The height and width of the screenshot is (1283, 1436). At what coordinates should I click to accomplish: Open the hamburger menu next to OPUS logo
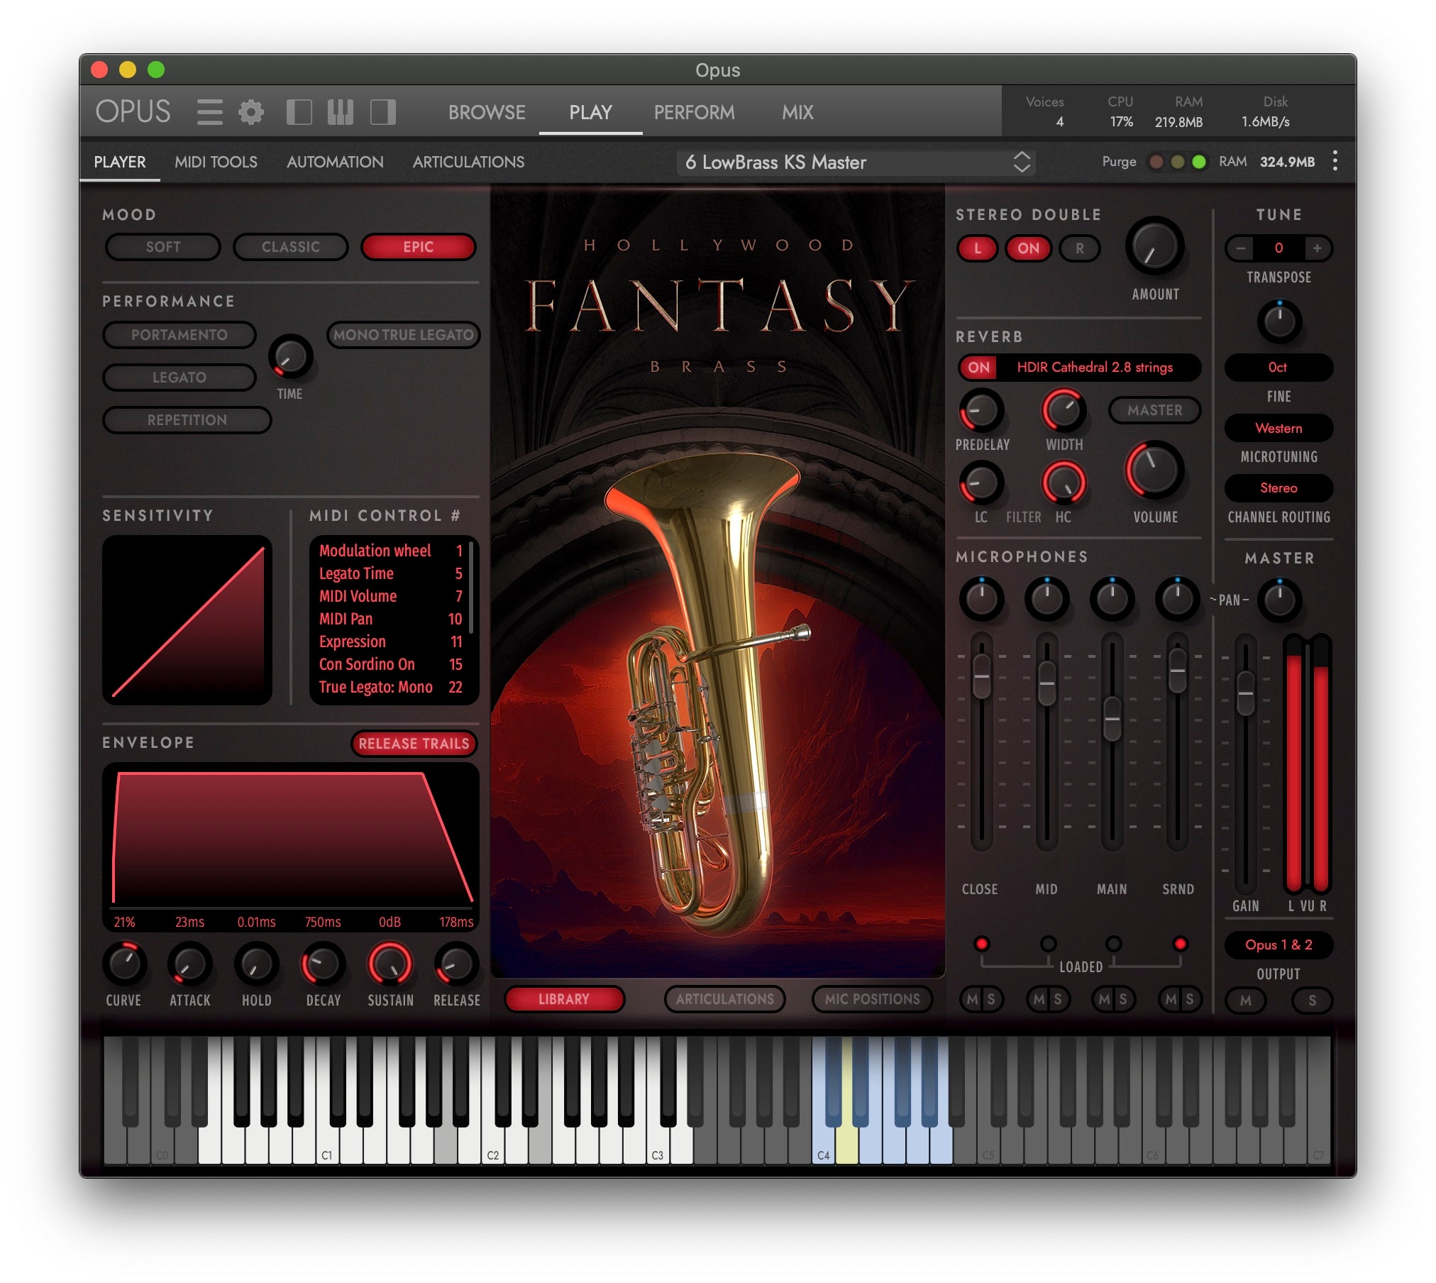pos(209,112)
